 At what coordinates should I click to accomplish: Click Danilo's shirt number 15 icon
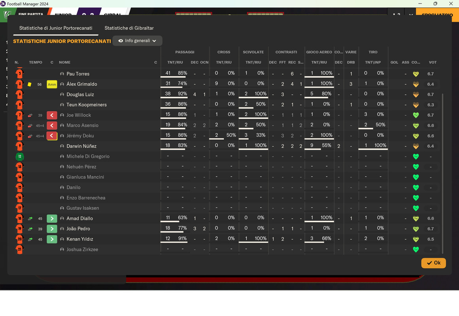click(20, 188)
